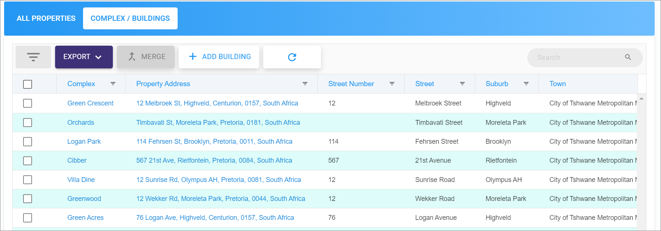661x231 pixels.
Task: Sort by the Property Address header
Action: click(x=163, y=84)
